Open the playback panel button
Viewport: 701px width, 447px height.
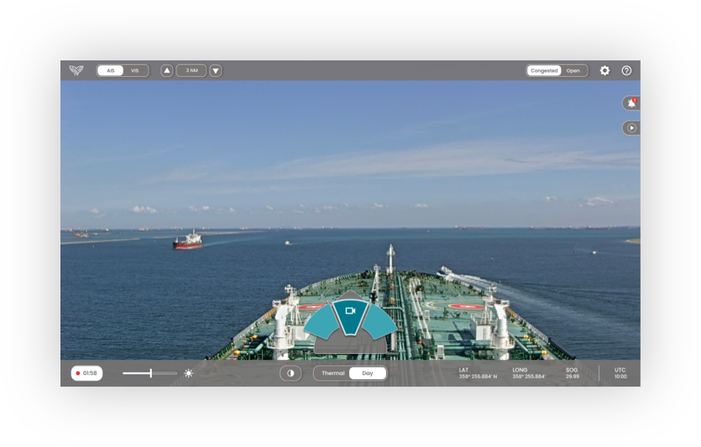point(631,128)
